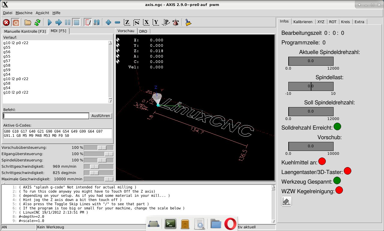Screen dimensions: 384x231
Task: Open the Kalibrieren tab
Action: tap(303, 22)
